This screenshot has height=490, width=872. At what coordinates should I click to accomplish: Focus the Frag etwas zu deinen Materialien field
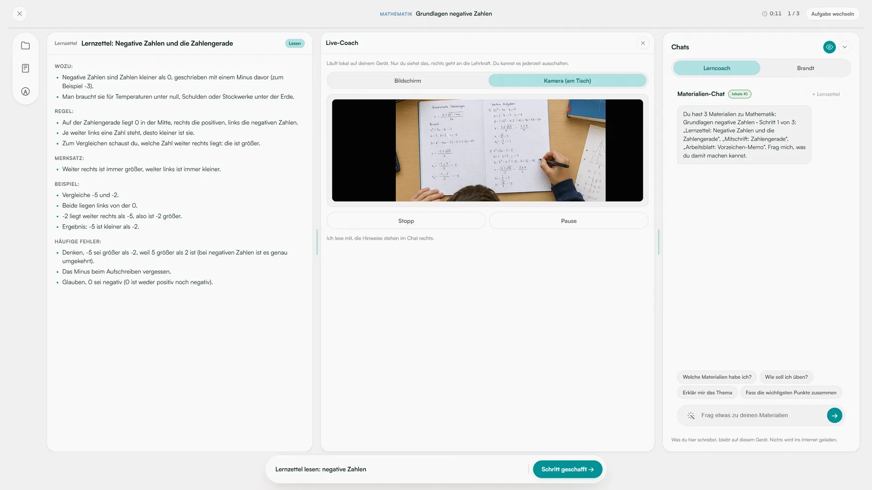[x=761, y=415]
